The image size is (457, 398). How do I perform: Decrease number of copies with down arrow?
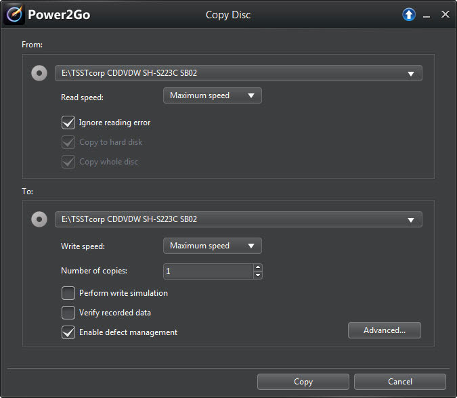coord(258,275)
